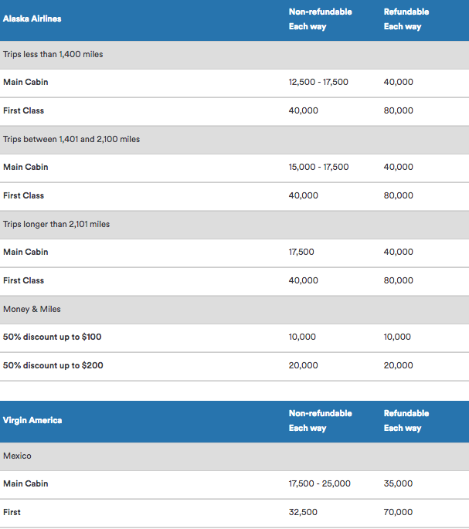Click the '15,000 - 17,500' miles value

[x=318, y=167]
